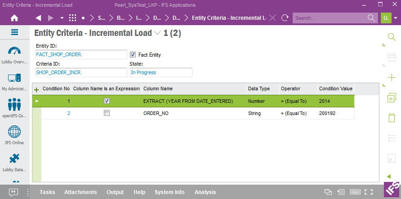Image resolution: width=401 pixels, height=199 pixels.
Task: Open the Attachments menu
Action: click(80, 192)
